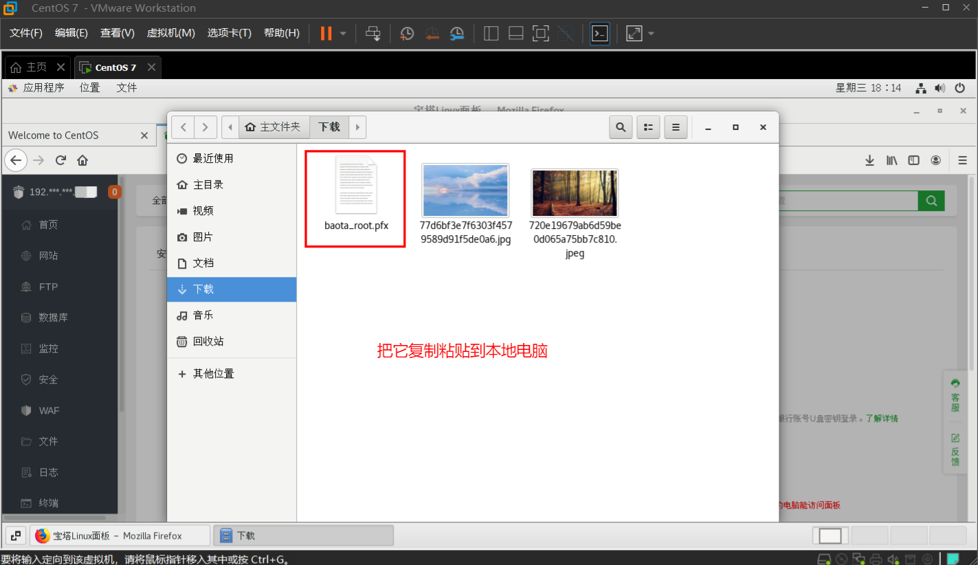
Task: Click the orange pause virtual machine button
Action: click(x=326, y=33)
